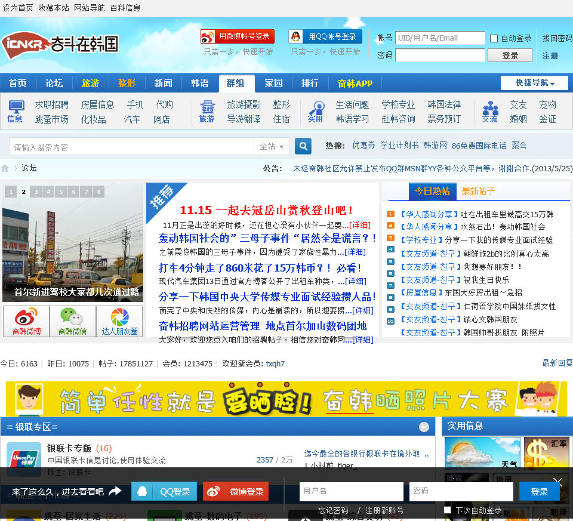Click the home icon in breadcrumb
The height and width of the screenshot is (521, 573).
[x=5, y=168]
